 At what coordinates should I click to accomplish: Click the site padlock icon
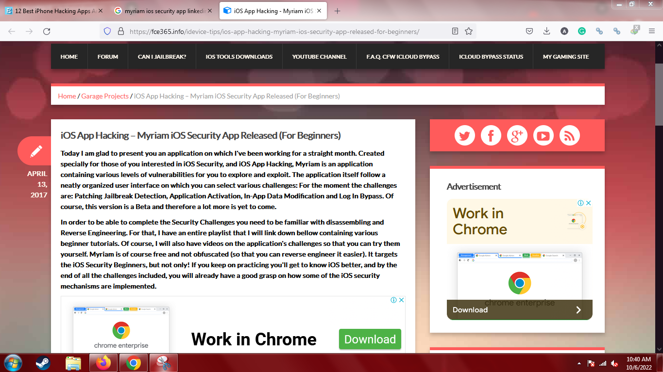coord(121,31)
